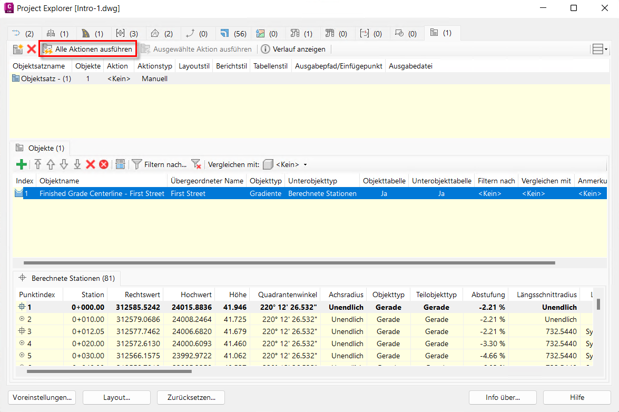Move object down one position

tap(64, 164)
